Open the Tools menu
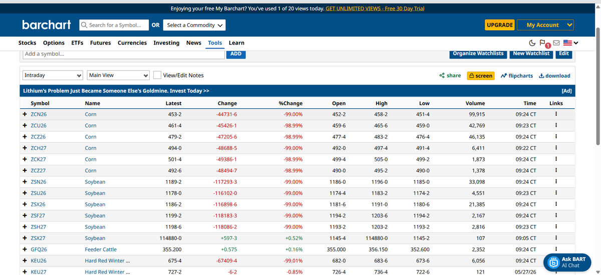 tap(215, 43)
